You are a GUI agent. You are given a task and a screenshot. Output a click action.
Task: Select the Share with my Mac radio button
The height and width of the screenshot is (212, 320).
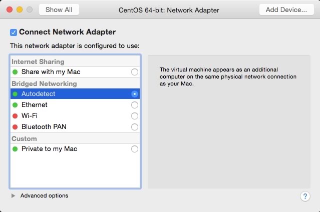pyautogui.click(x=135, y=72)
